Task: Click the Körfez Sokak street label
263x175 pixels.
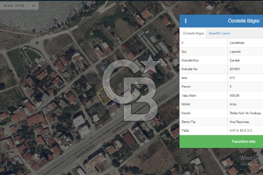Action: tap(76, 95)
